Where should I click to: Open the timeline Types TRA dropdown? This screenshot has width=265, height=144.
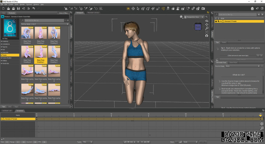[x=87, y=142]
